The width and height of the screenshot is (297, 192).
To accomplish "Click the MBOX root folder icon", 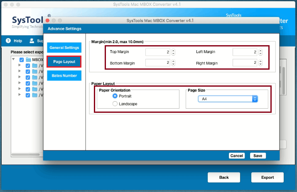I will tap(28, 60).
